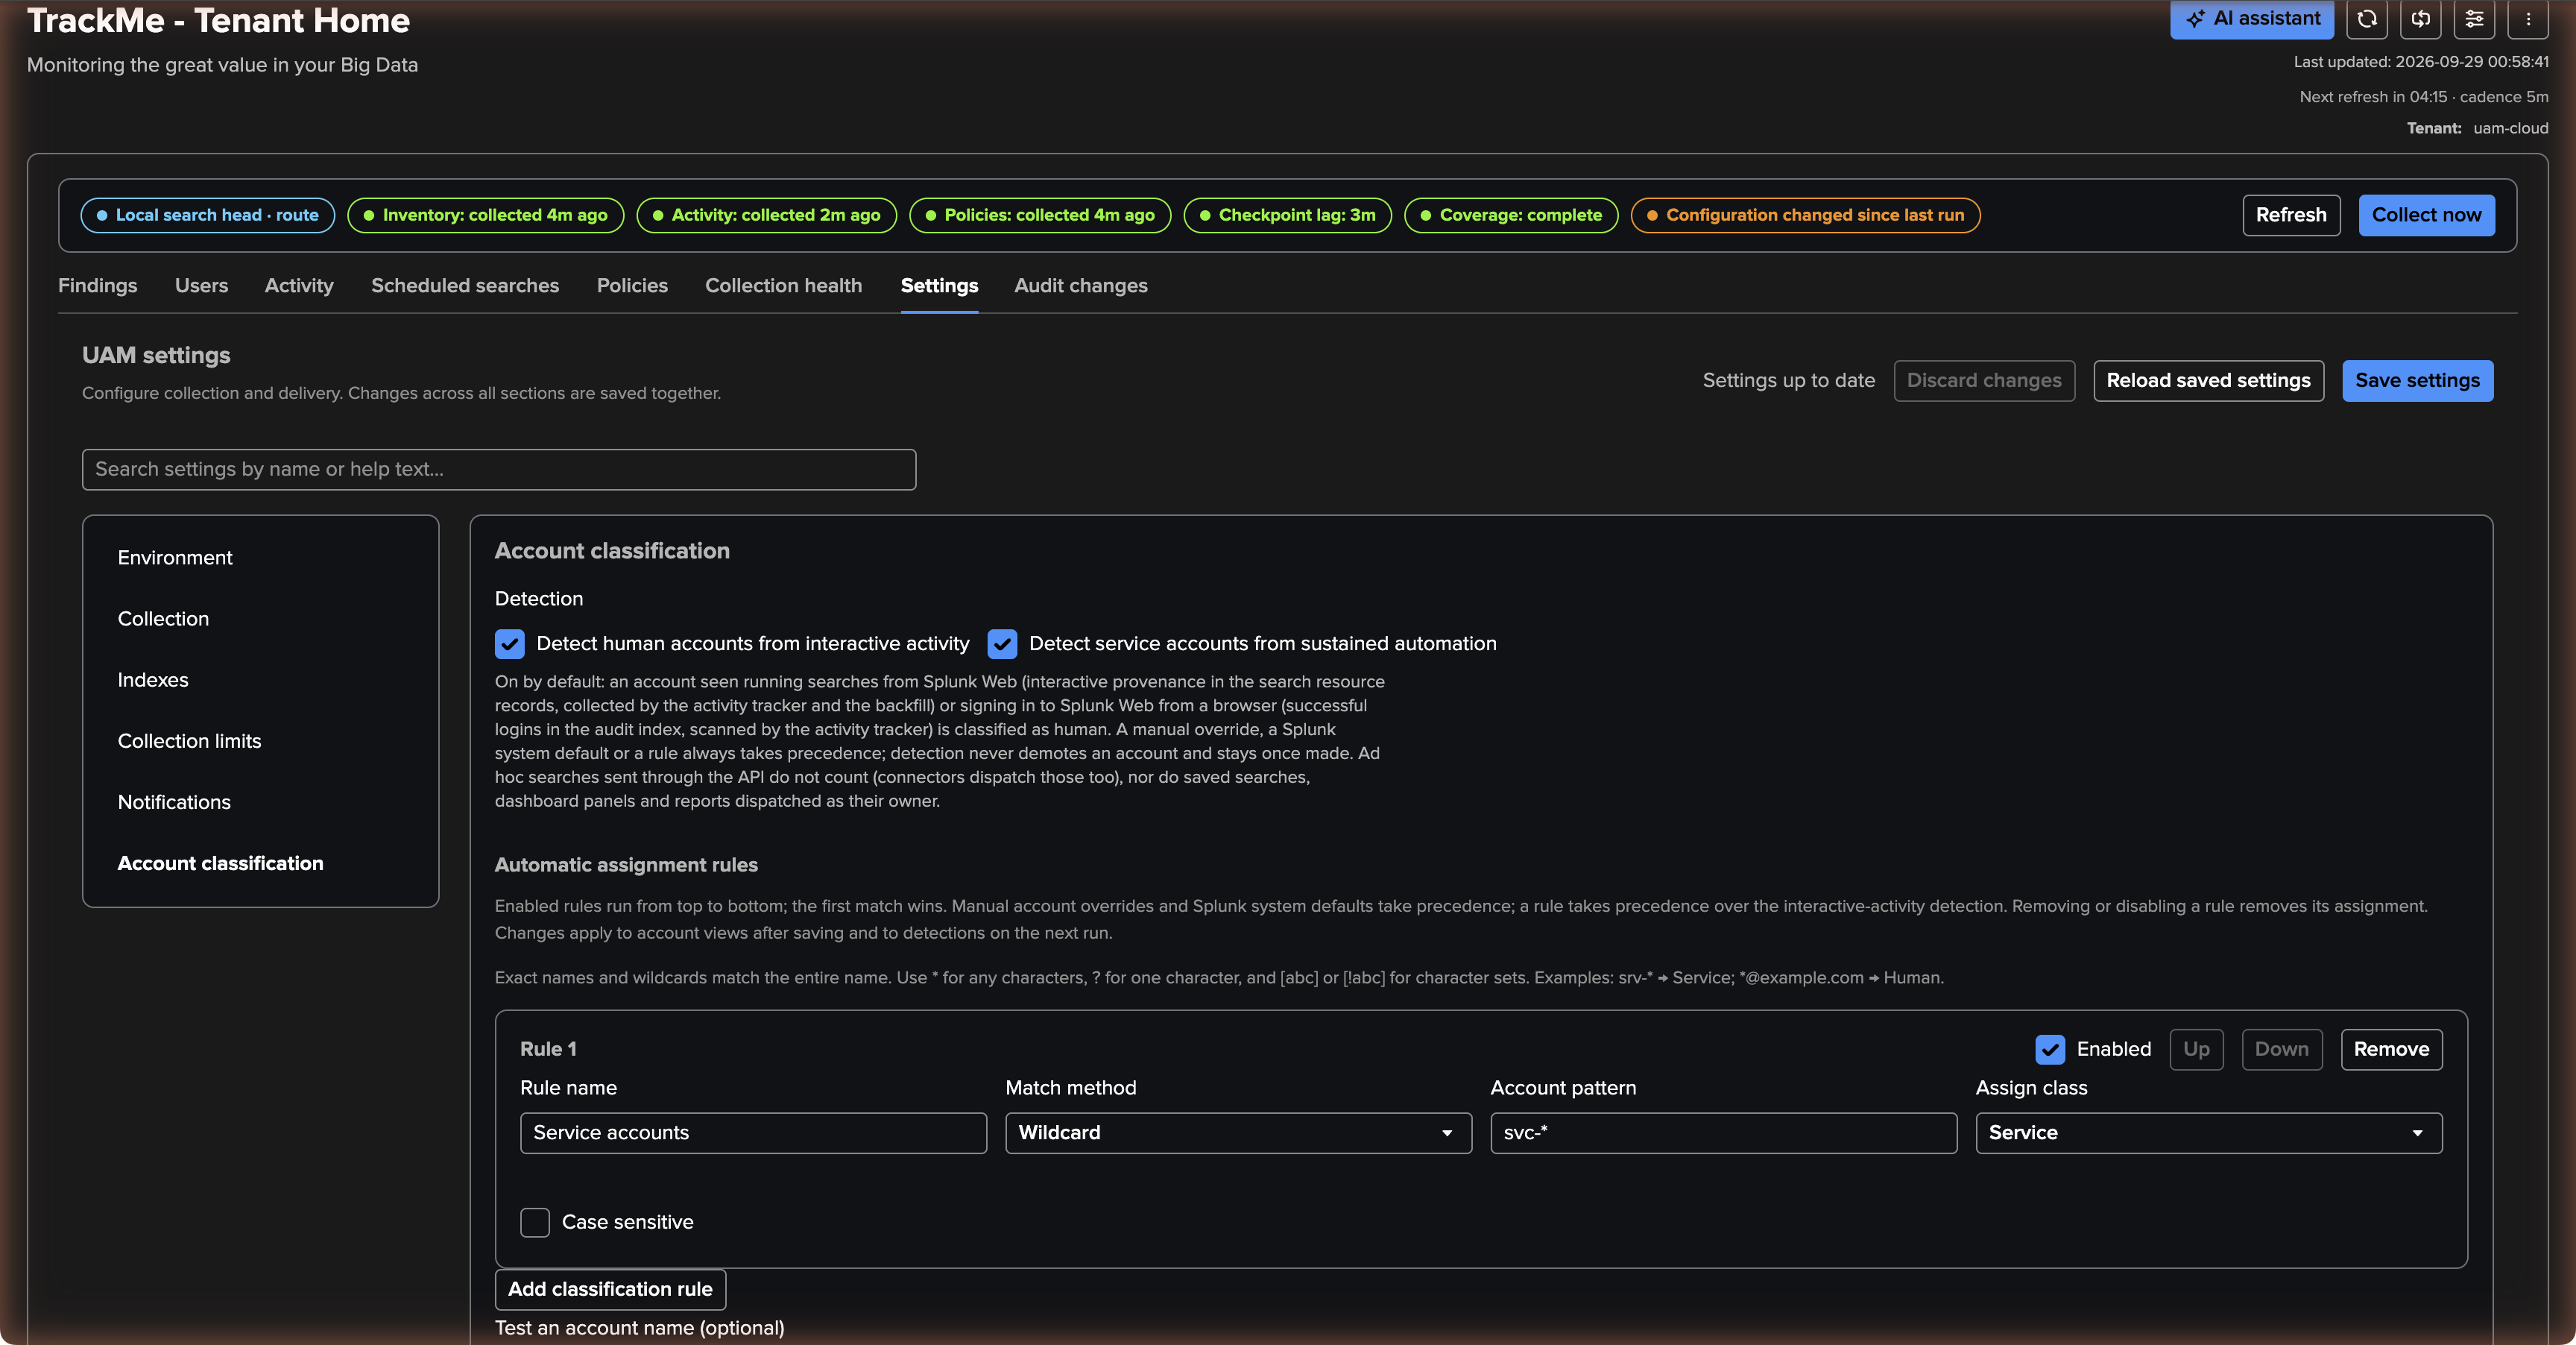Click the UAM settings heading
2576x1345 pixels.
156,355
